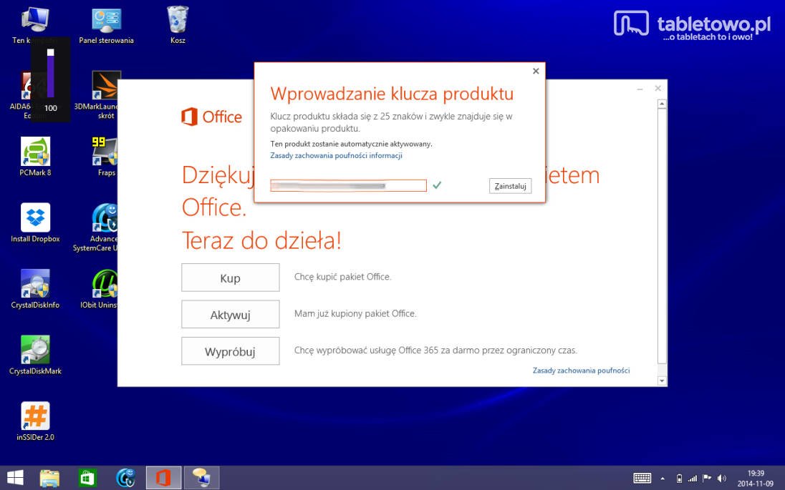Screen dimensions: 785x490
Task: Click the taskbar app next to Office
Action: pos(202,478)
